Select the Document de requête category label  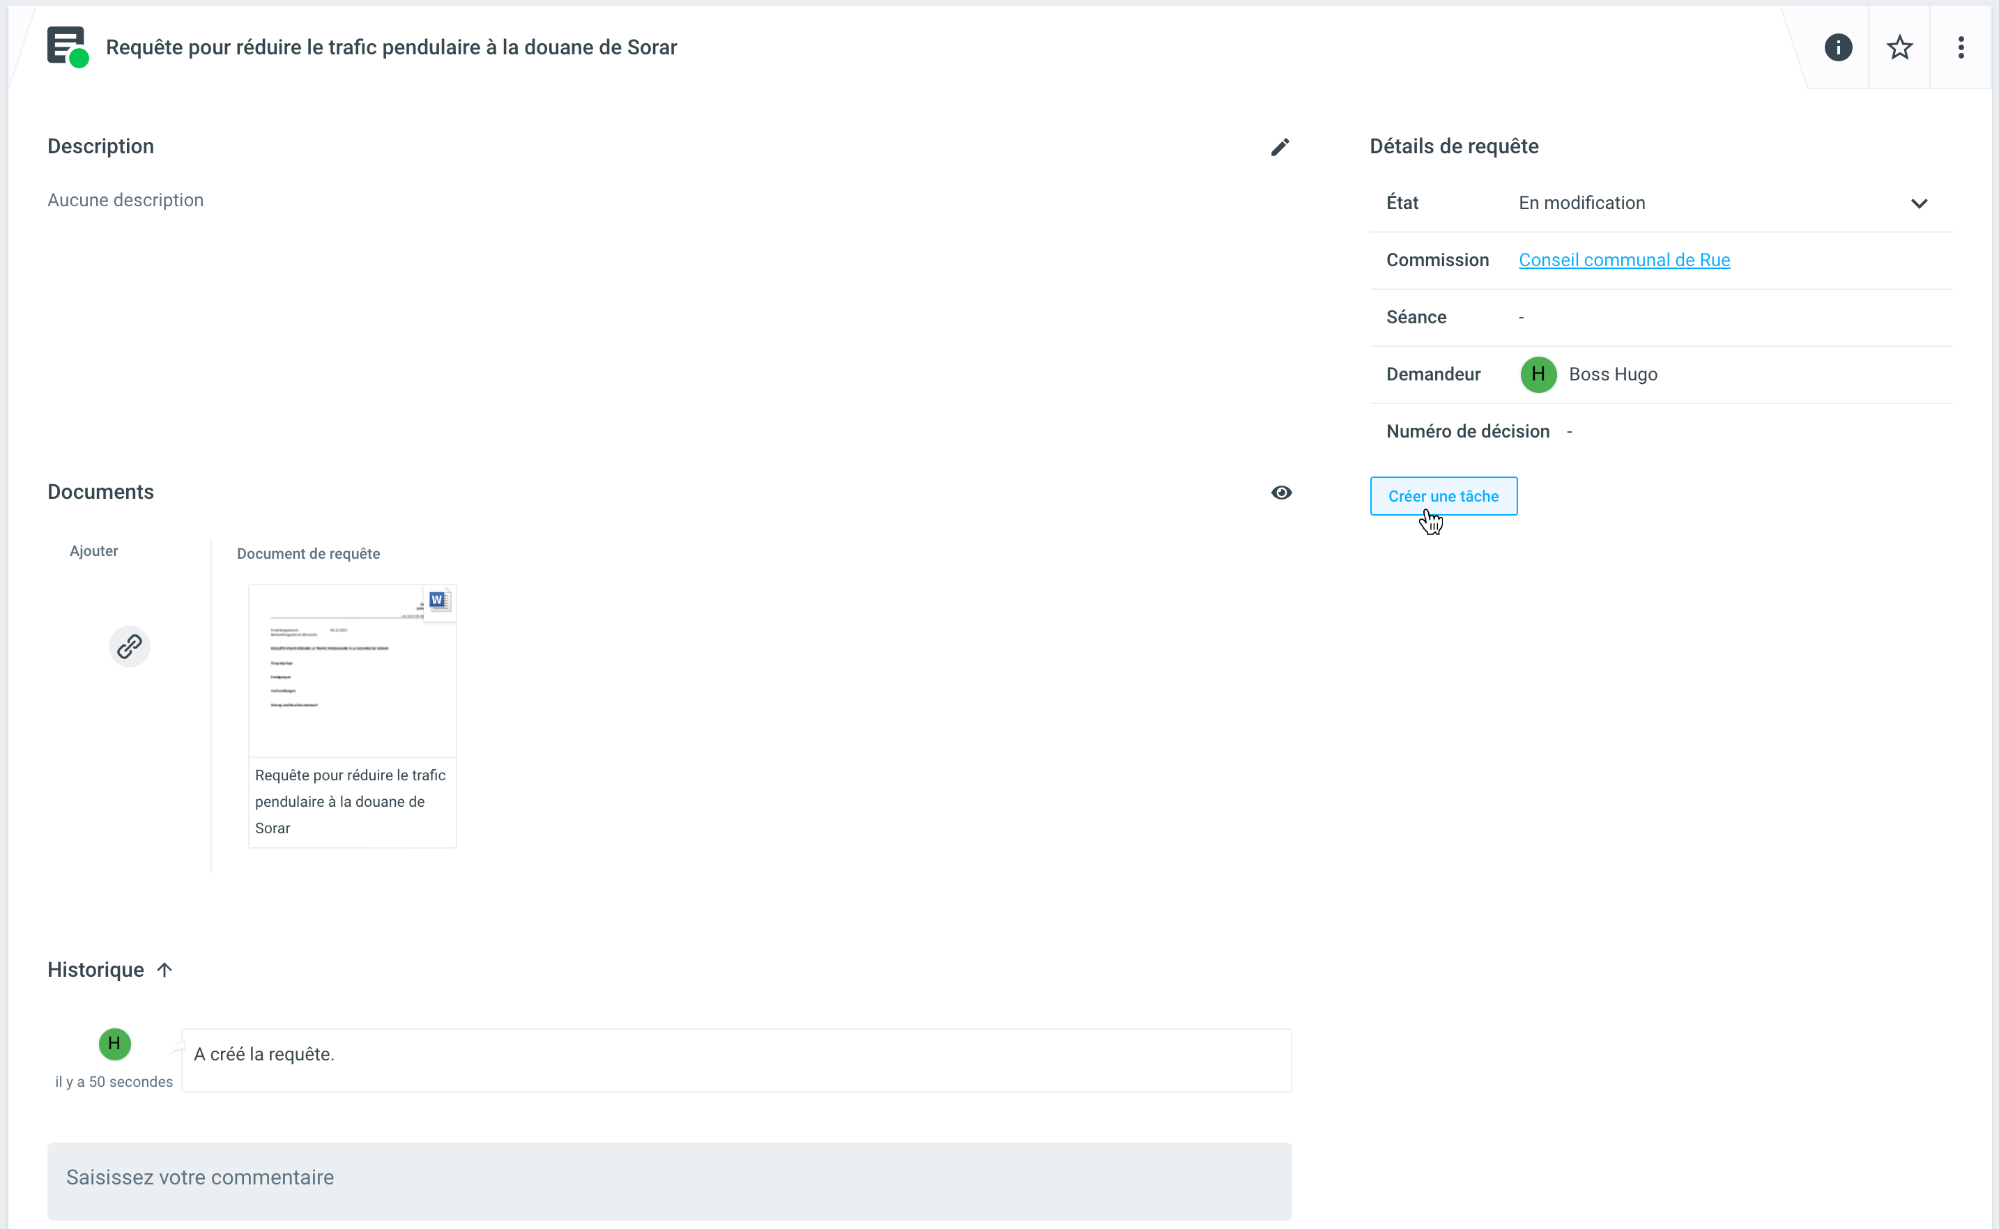308,553
